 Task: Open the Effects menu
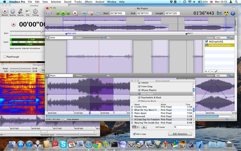coord(89,2)
